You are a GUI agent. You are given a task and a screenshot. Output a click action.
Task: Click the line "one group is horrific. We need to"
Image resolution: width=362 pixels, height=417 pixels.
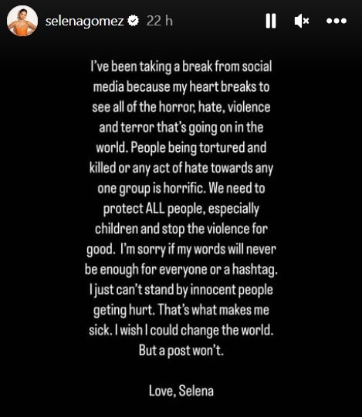pyautogui.click(x=181, y=189)
